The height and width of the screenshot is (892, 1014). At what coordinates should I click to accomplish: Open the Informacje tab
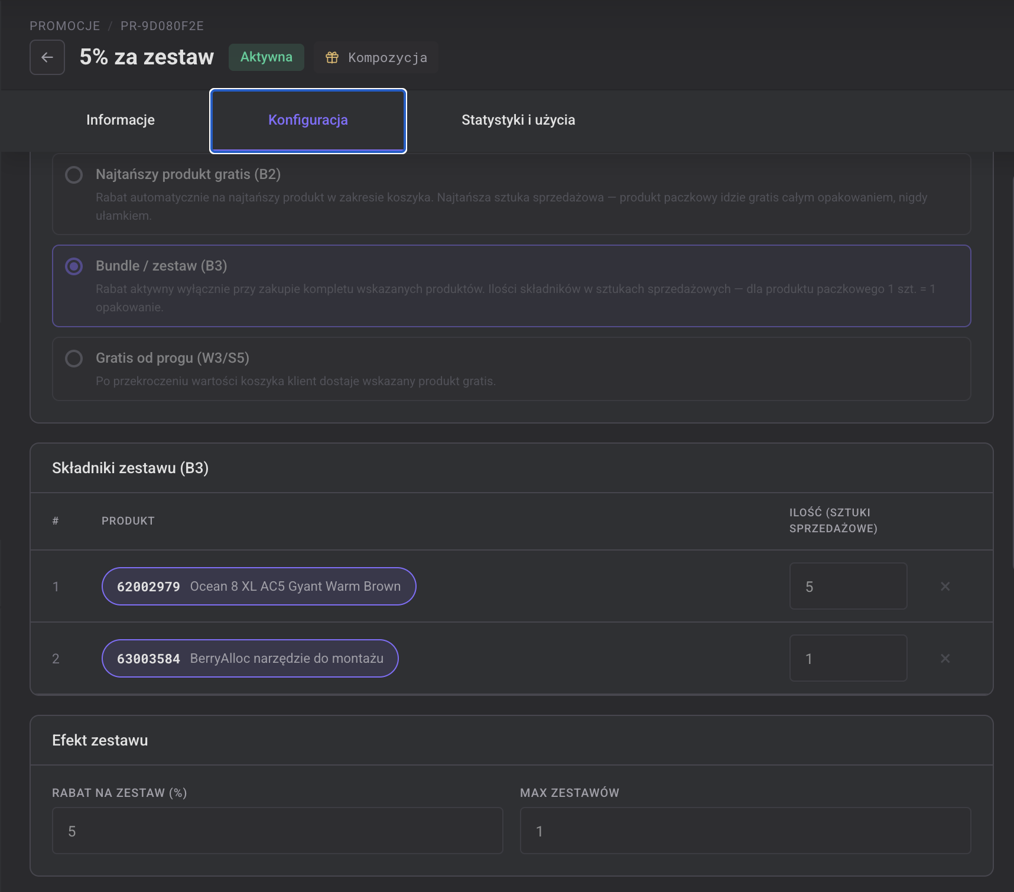coord(121,120)
